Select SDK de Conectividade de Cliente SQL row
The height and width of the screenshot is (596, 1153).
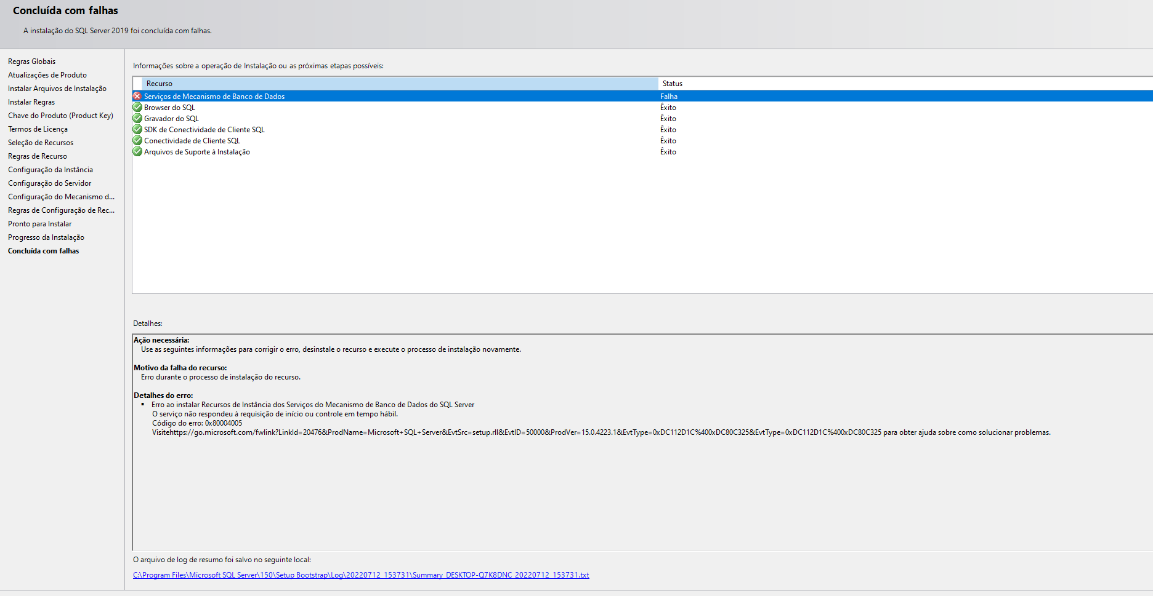tap(642, 129)
